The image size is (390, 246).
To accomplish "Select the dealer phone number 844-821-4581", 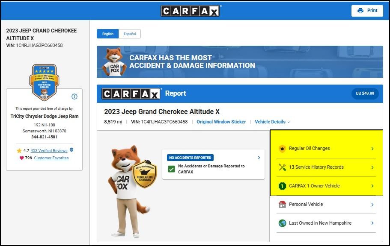I will 44,137.
